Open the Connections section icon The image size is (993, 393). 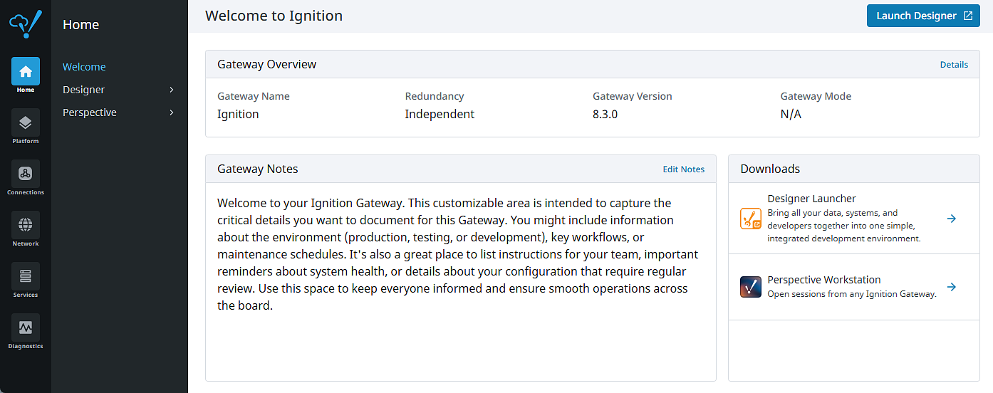point(26,174)
